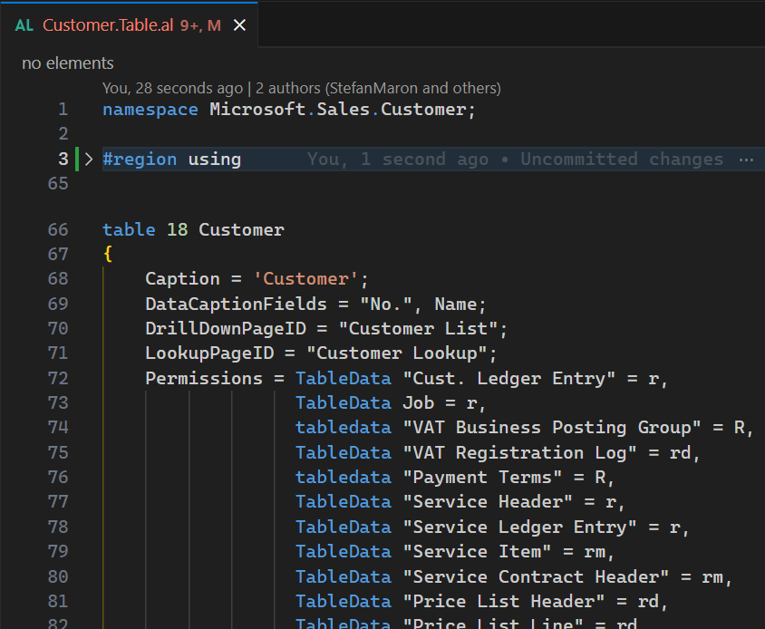Click 'namespace' keyword on line 1

(x=150, y=110)
